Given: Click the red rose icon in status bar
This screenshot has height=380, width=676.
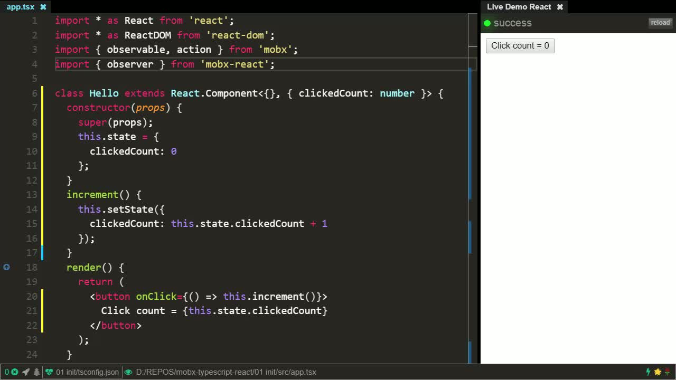Looking at the screenshot, I should [667, 372].
